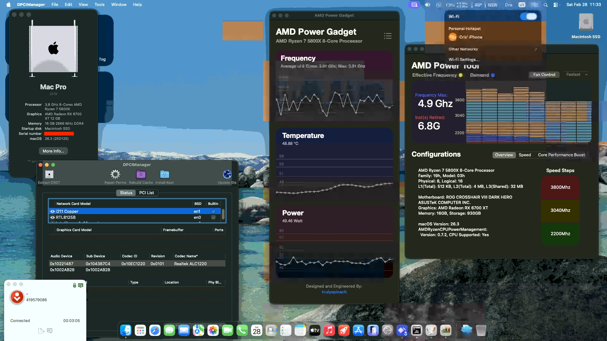Open the list menu icon in AMD Power Gadget
The width and height of the screenshot is (607, 341).
tap(388, 36)
